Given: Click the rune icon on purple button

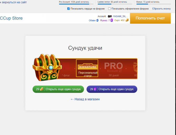Looking at the screenshot, I should (95, 89).
